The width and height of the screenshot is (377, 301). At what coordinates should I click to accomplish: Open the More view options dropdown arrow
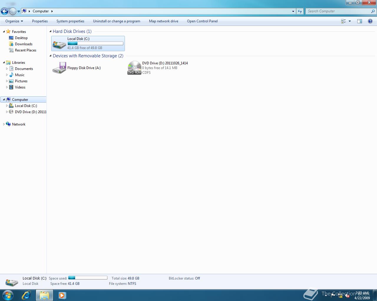pos(350,21)
